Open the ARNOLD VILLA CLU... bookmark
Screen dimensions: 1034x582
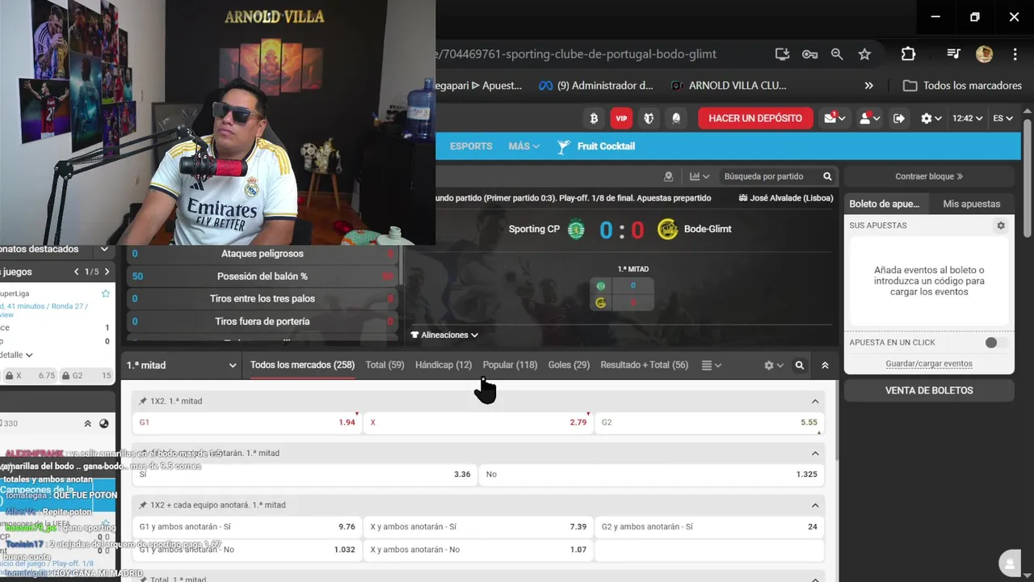click(x=728, y=86)
